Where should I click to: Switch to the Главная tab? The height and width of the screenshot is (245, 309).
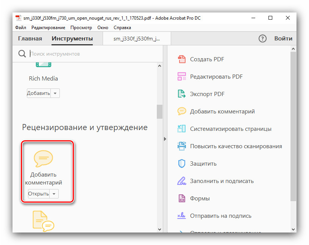[x=30, y=39]
